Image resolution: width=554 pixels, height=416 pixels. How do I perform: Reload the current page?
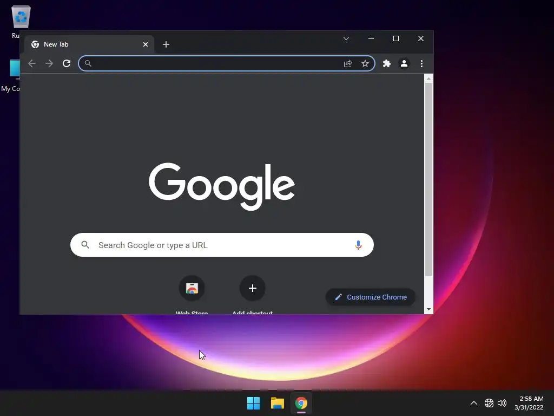pyautogui.click(x=67, y=63)
